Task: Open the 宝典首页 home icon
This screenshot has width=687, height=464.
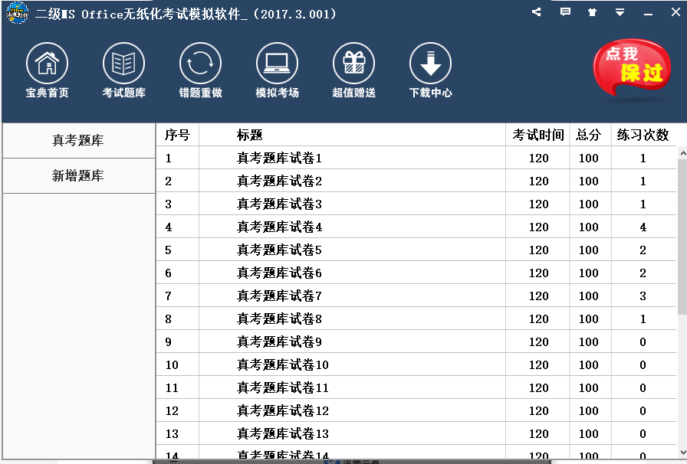Action: click(47, 63)
